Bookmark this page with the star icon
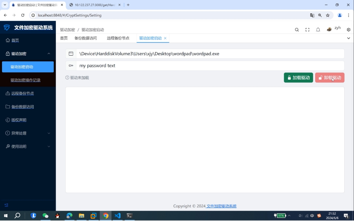354x221 pixels. pyautogui.click(x=328, y=15)
